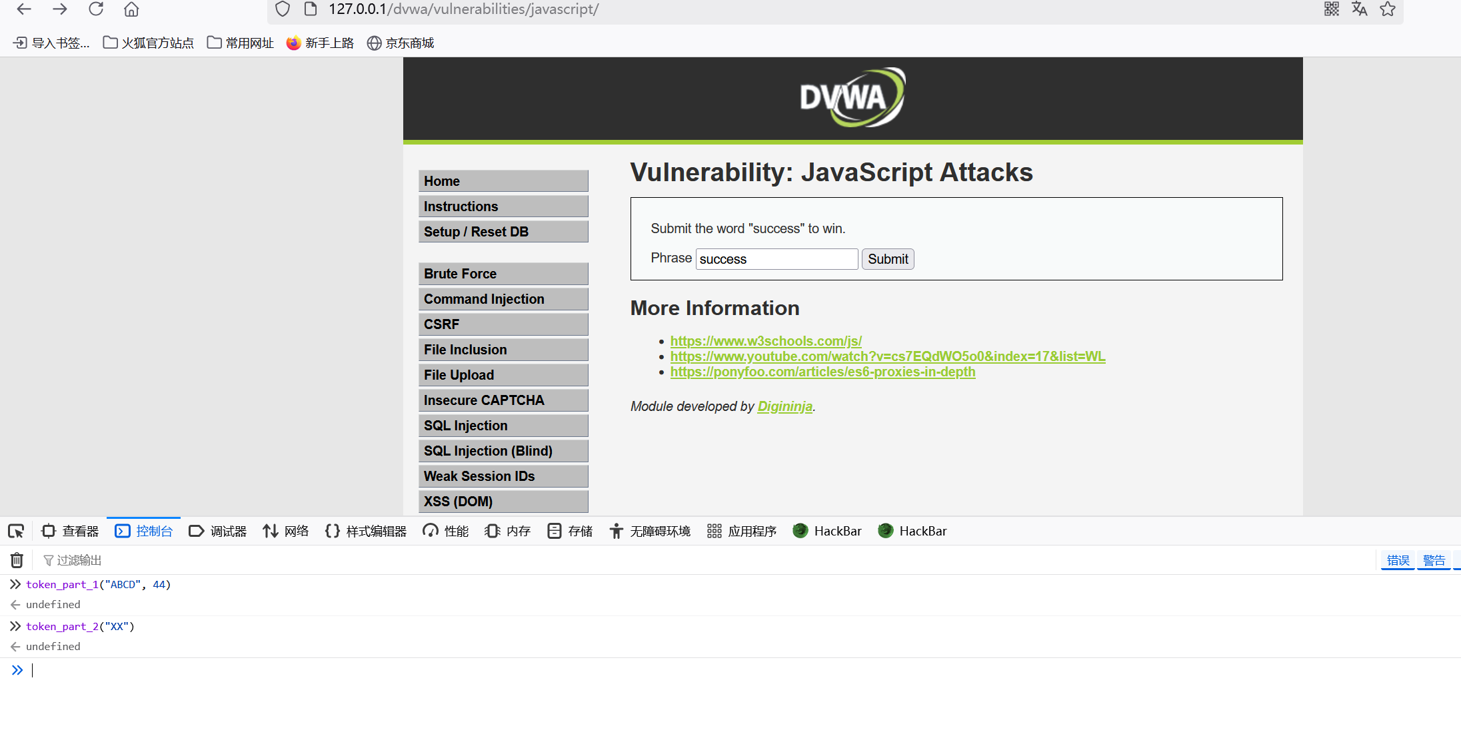The height and width of the screenshot is (740, 1461).
Task: Open the w3schools.com/js link
Action: coord(766,341)
